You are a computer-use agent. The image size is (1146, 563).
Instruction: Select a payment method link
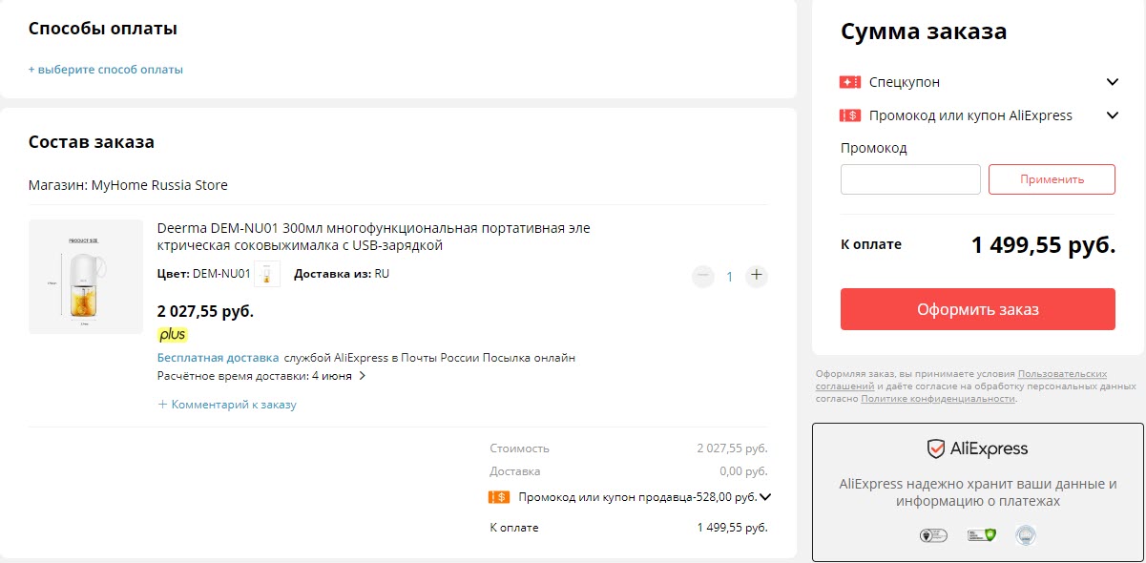106,70
